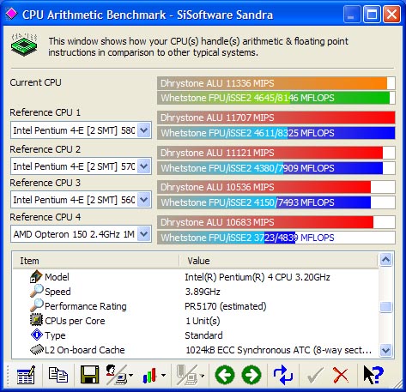Image resolution: width=406 pixels, height=392 pixels.
Task: Open the Reference CPU 2 dropdown
Action: point(144,166)
